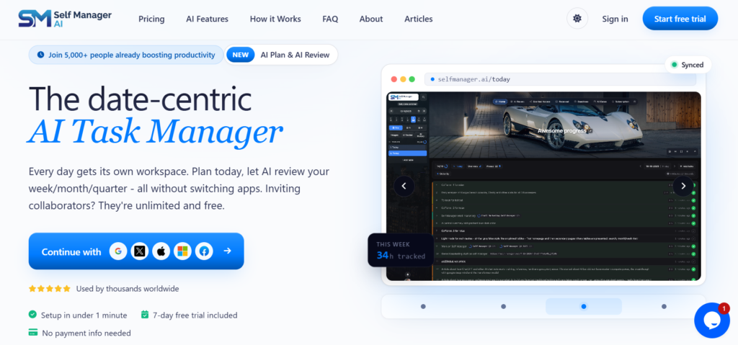The image size is (738, 345).
Task: Select the first carousel dot
Action: tap(423, 306)
